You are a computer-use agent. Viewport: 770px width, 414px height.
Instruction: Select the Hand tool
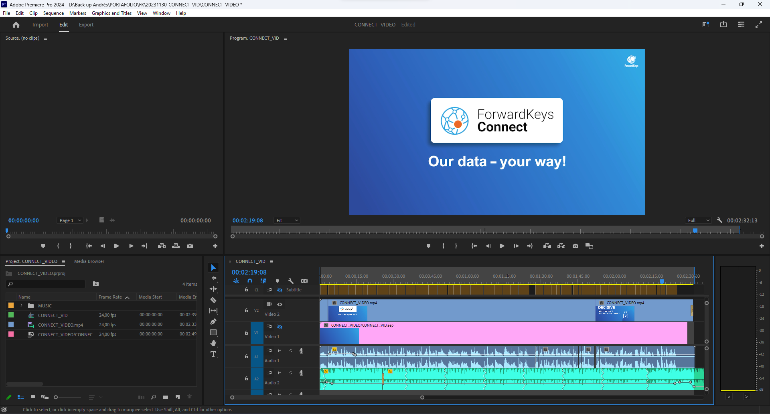pos(213,343)
